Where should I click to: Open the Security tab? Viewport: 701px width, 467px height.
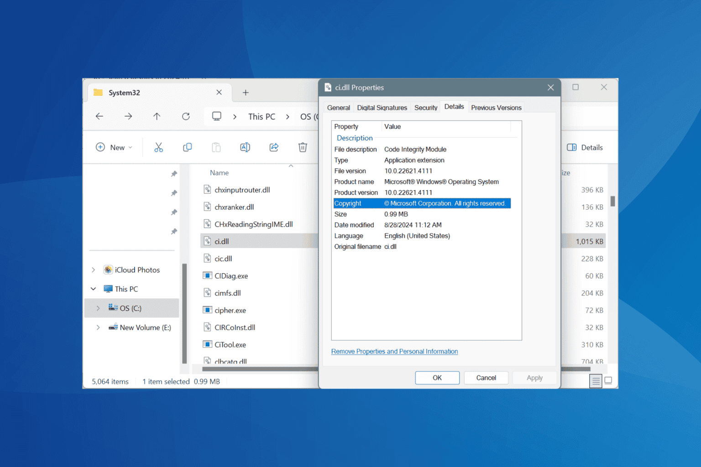[425, 108]
